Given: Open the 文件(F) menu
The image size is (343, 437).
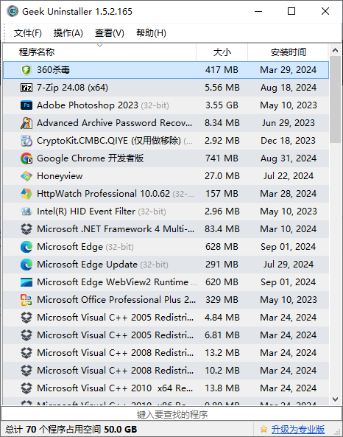Looking at the screenshot, I should pos(28,33).
